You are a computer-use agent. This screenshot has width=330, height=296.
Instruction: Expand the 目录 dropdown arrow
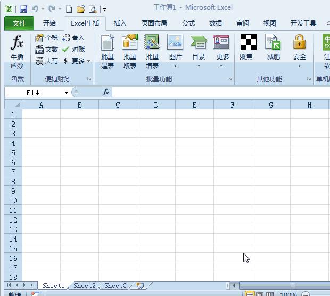(x=199, y=66)
